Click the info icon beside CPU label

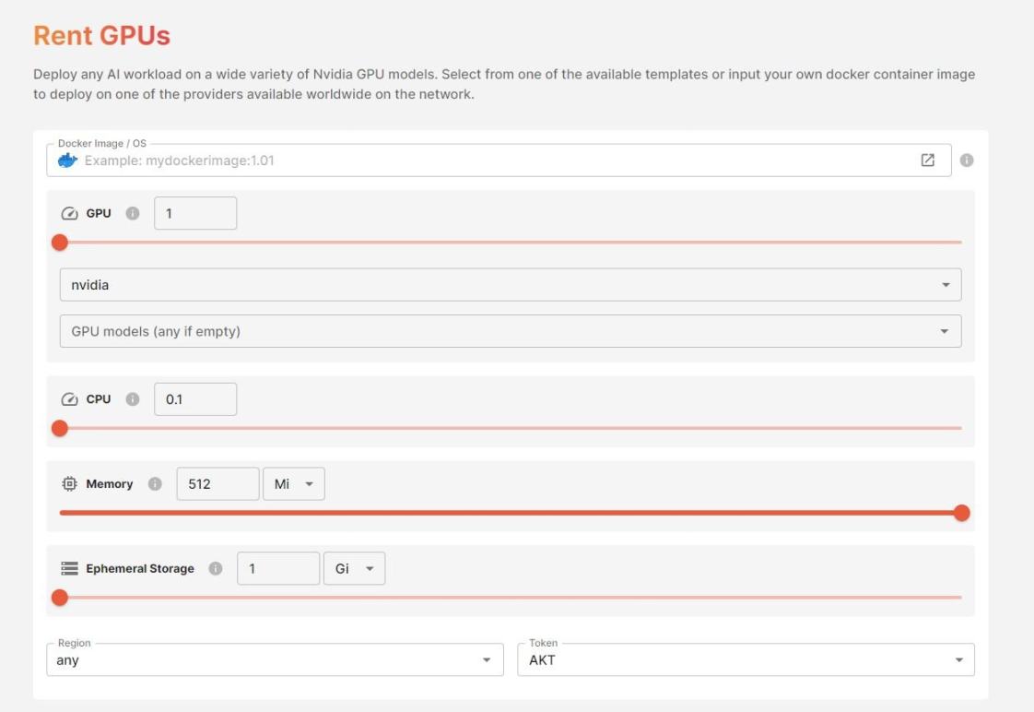tap(132, 399)
